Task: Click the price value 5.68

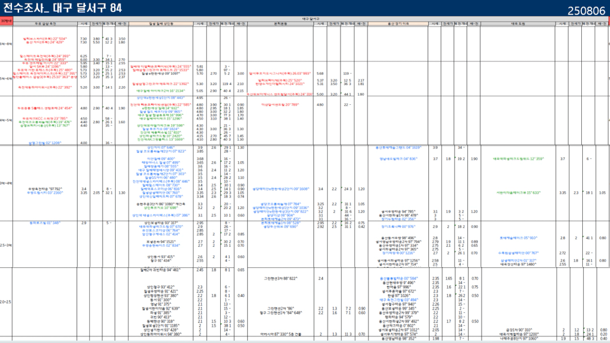Action: [x=320, y=74]
